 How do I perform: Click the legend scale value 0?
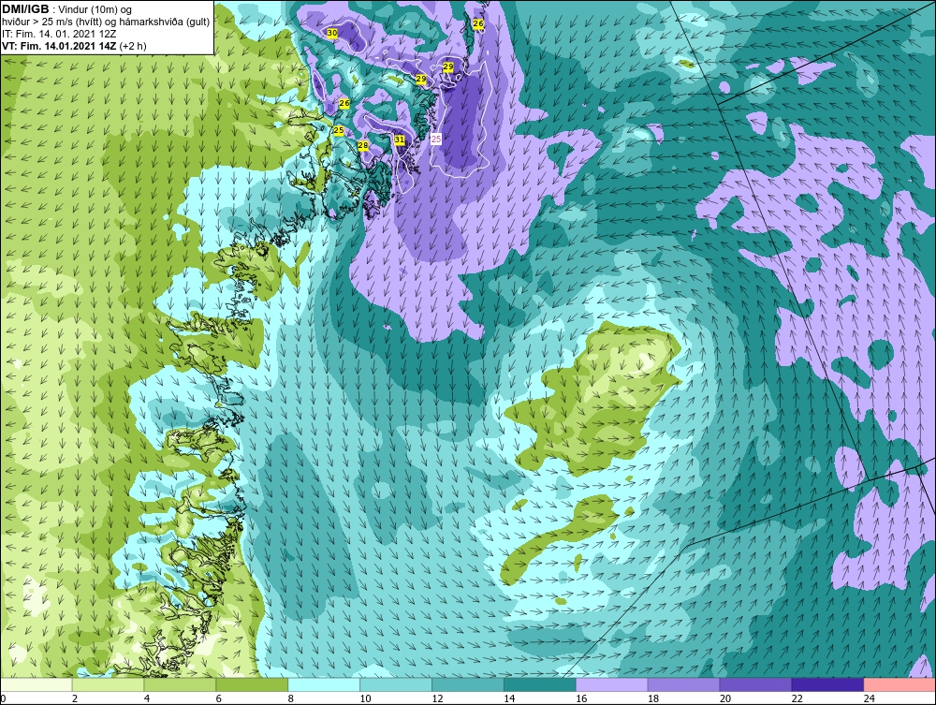(3, 698)
